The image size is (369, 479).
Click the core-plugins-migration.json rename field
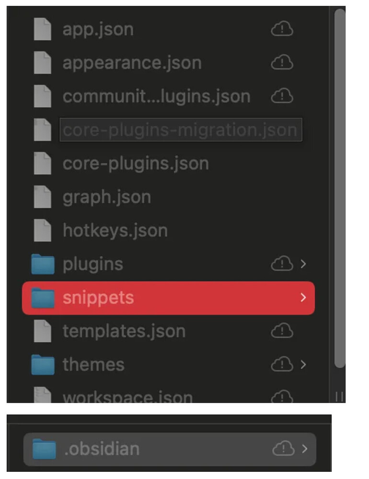click(x=181, y=130)
